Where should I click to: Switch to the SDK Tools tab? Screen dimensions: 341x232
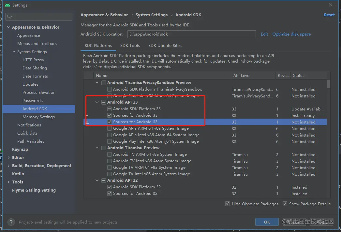[130, 45]
